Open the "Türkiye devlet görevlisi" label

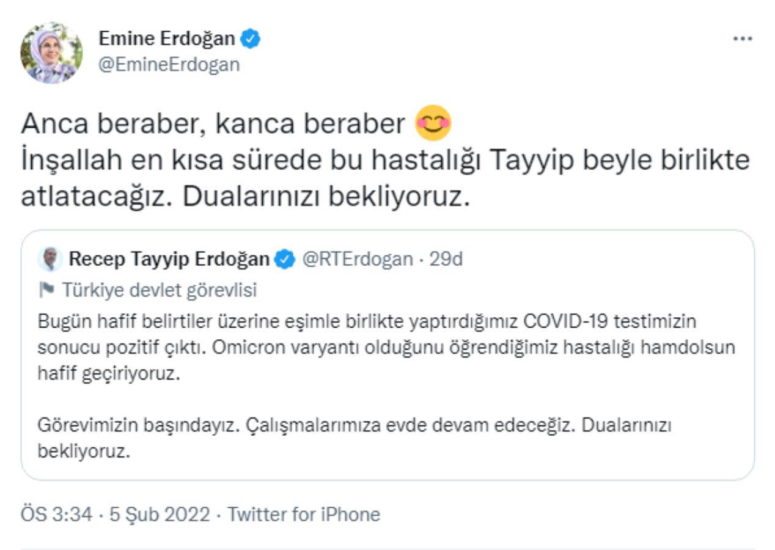click(x=159, y=290)
